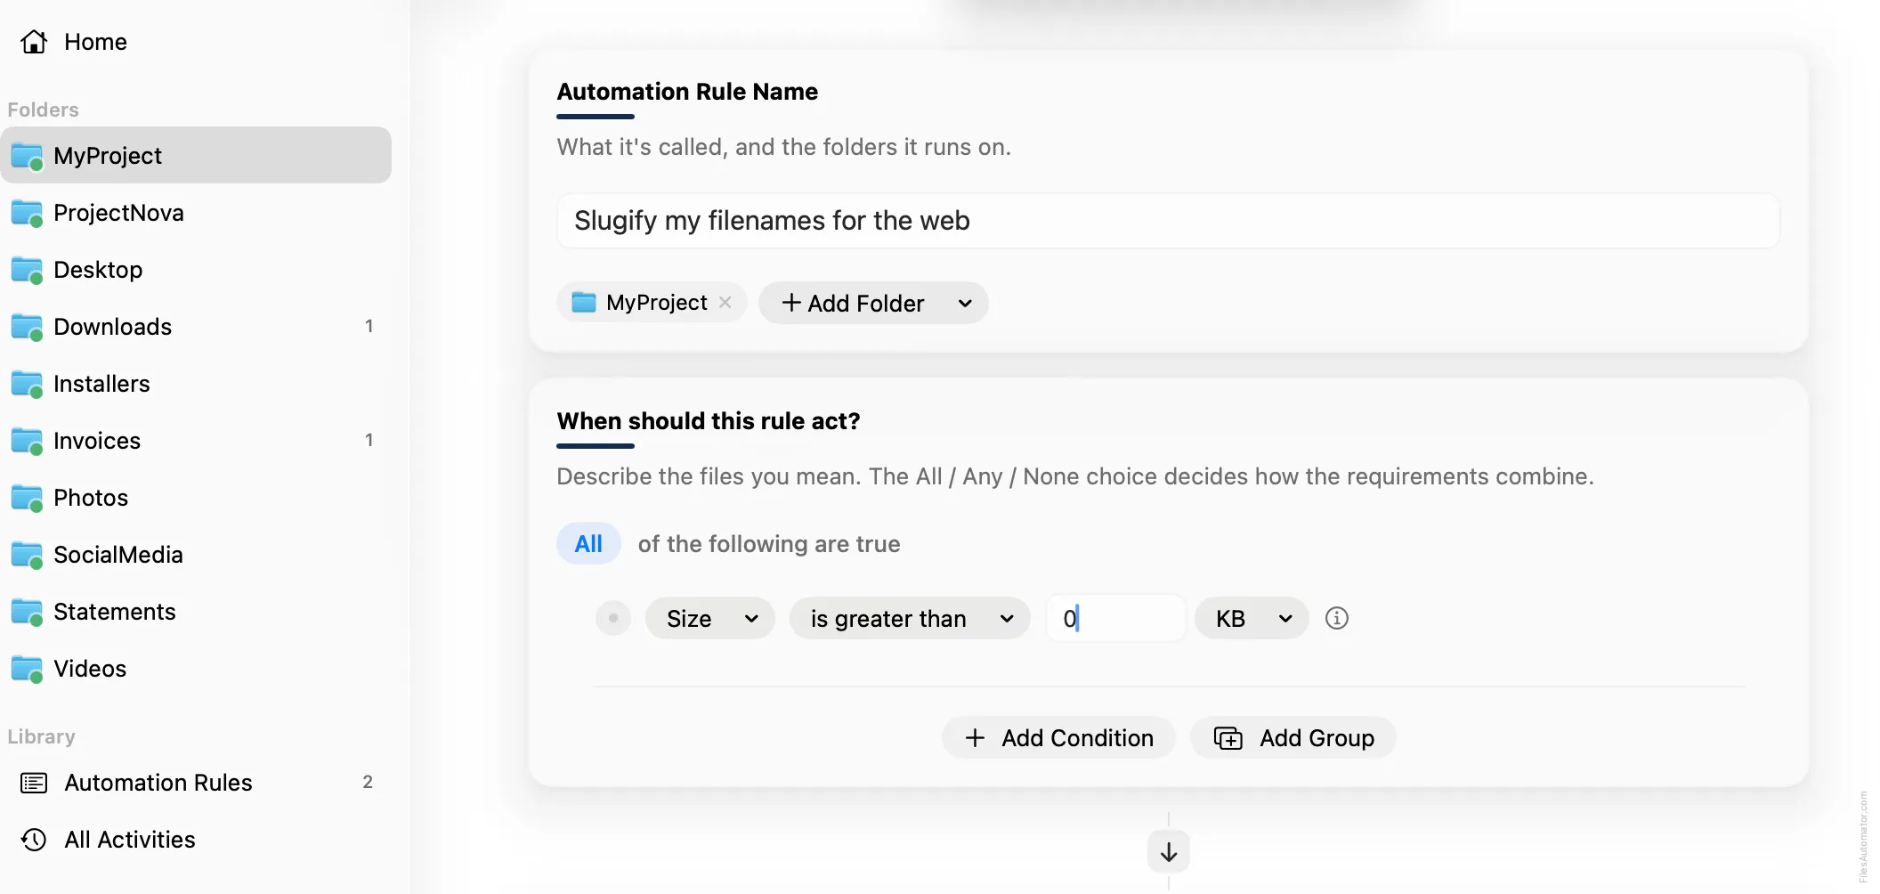The width and height of the screenshot is (1880, 894).
Task: Select the Downloads folder label
Action: 112,327
